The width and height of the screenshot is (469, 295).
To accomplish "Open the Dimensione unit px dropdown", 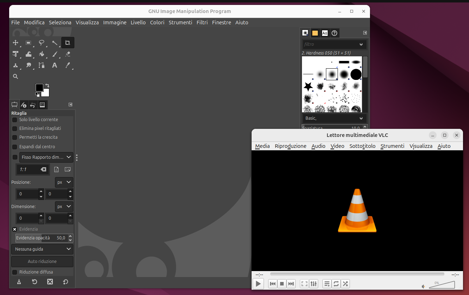I will (x=64, y=206).
